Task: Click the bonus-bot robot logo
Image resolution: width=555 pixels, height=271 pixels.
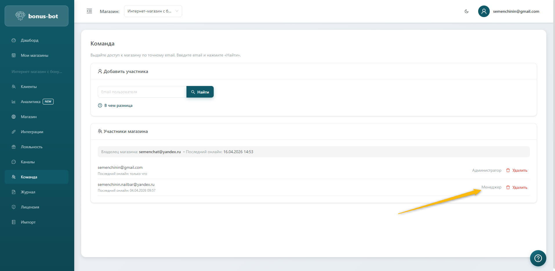Action: click(20, 16)
